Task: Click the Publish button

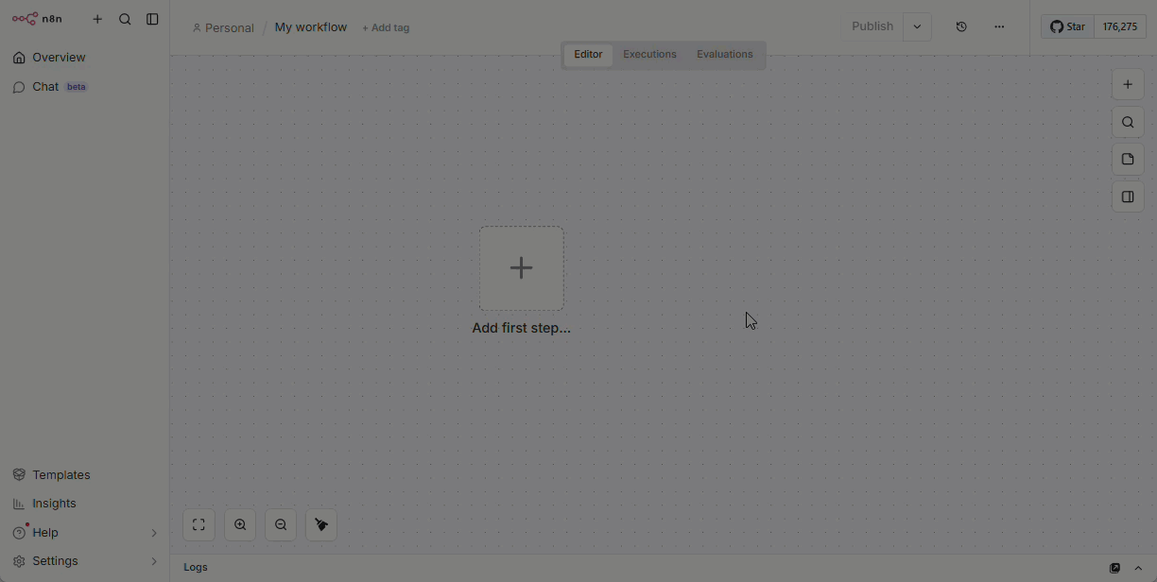Action: pyautogui.click(x=872, y=26)
